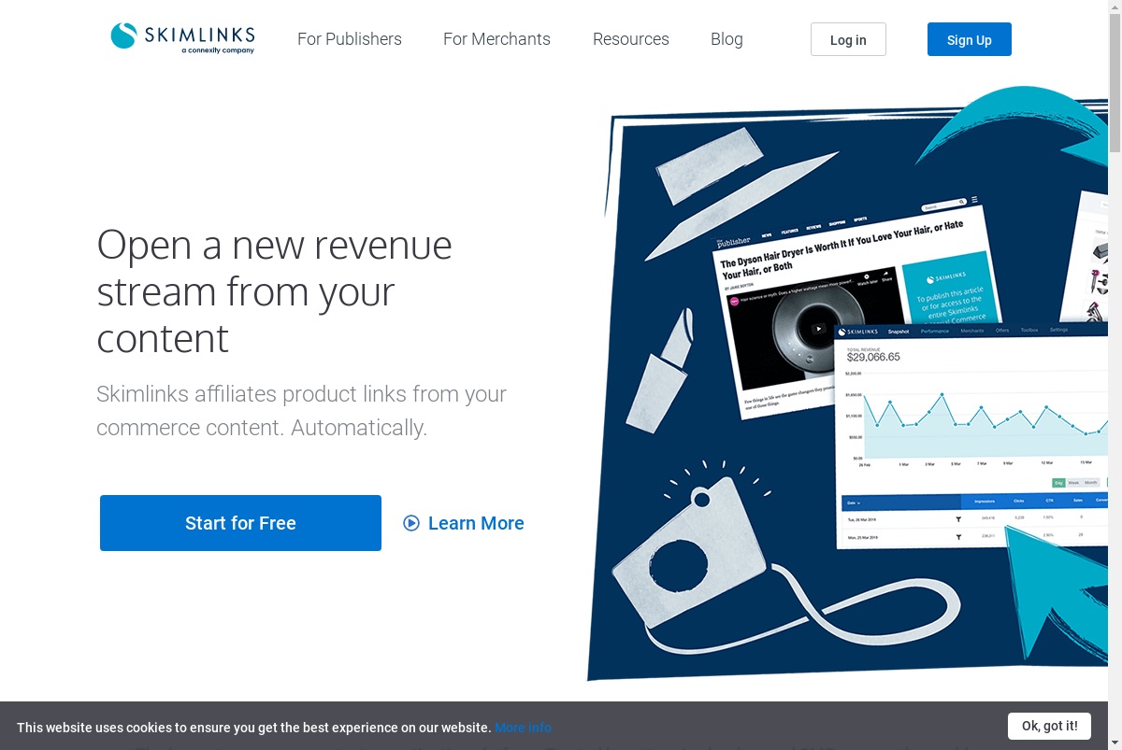Open the More info cookie link
The width and height of the screenshot is (1122, 750).
(x=523, y=728)
